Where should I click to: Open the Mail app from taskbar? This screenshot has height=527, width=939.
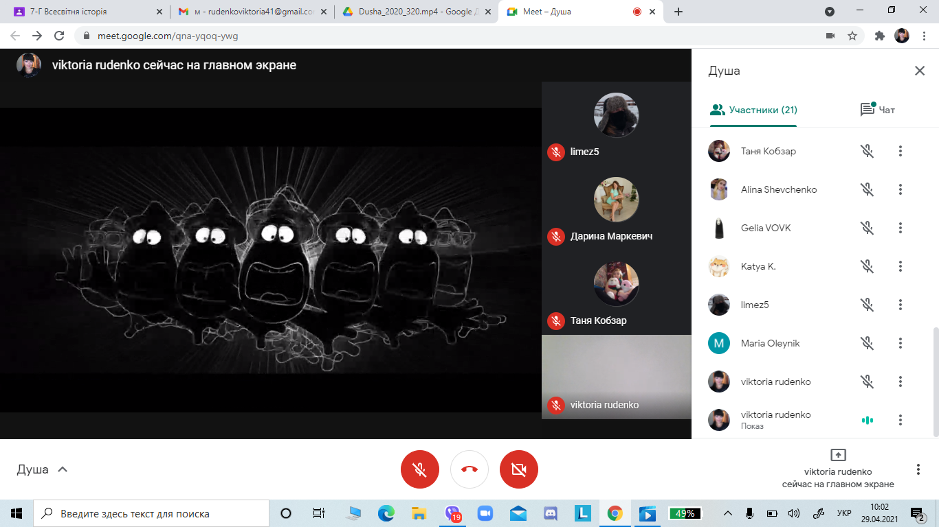coord(518,513)
